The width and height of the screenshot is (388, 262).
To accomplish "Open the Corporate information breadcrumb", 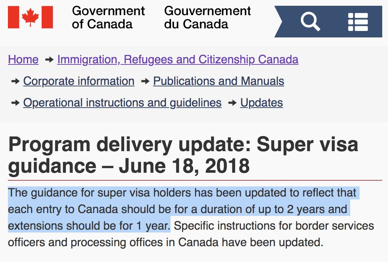I will [79, 81].
